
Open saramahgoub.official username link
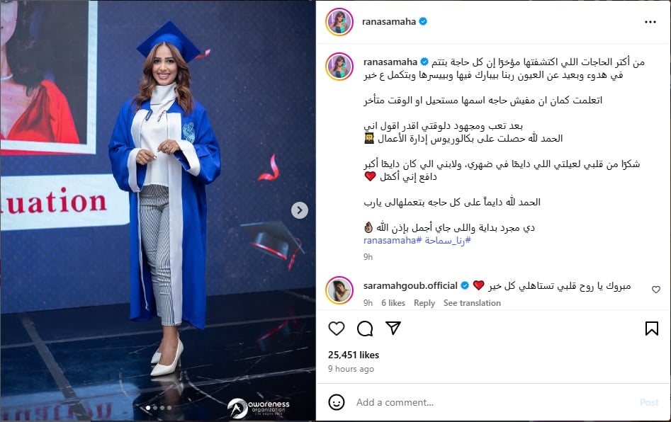point(410,285)
